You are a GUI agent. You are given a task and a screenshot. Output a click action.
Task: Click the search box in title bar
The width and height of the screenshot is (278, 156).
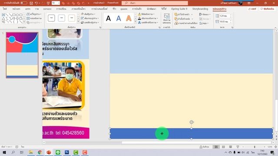tap(155, 3)
